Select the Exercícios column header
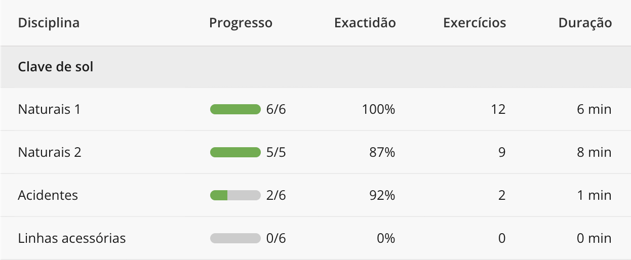Viewport: 631px width, 260px height. tap(474, 23)
